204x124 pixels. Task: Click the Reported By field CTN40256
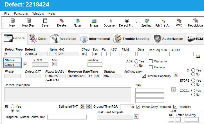(55, 76)
